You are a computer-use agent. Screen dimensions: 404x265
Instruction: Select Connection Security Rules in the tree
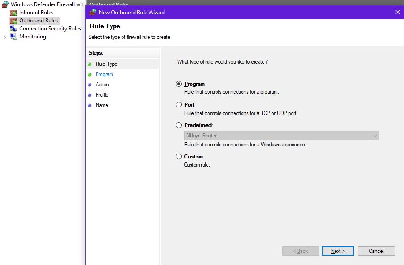[x=50, y=29]
